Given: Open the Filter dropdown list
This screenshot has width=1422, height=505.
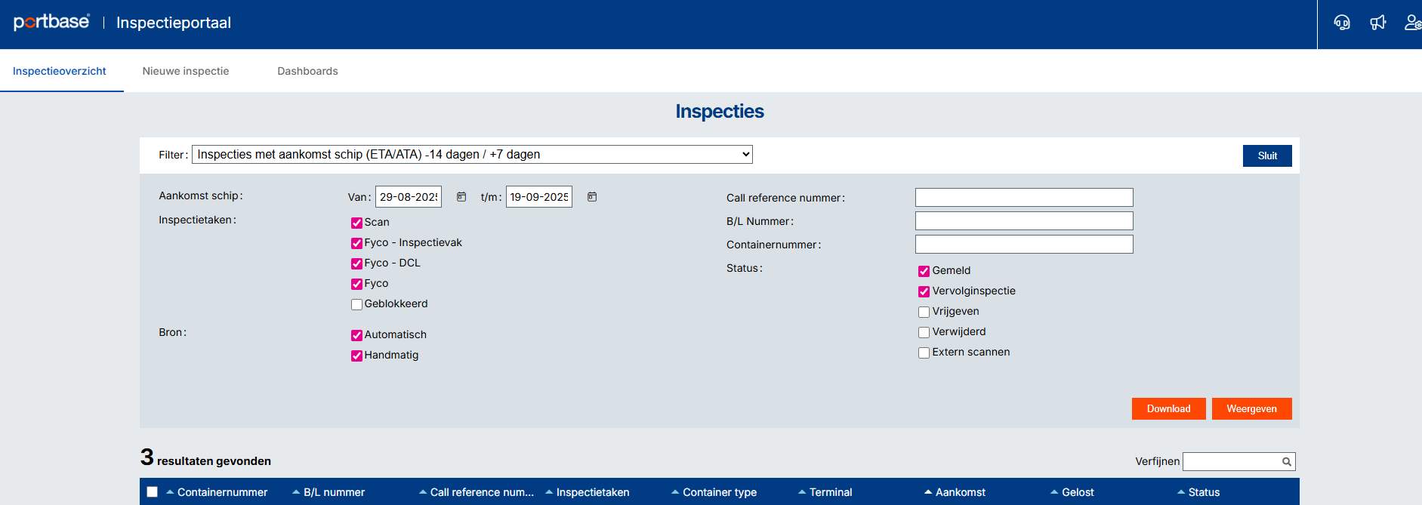Looking at the screenshot, I should tap(472, 155).
